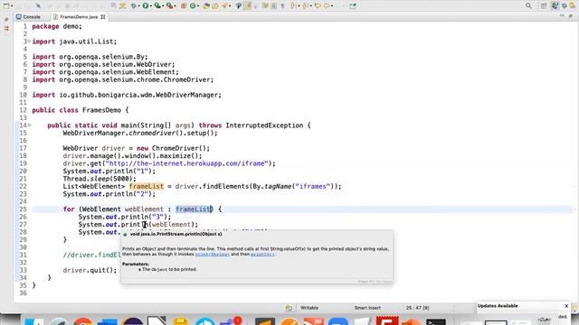Collapse the imports fold on line 3
579x325 pixels.
[29, 42]
